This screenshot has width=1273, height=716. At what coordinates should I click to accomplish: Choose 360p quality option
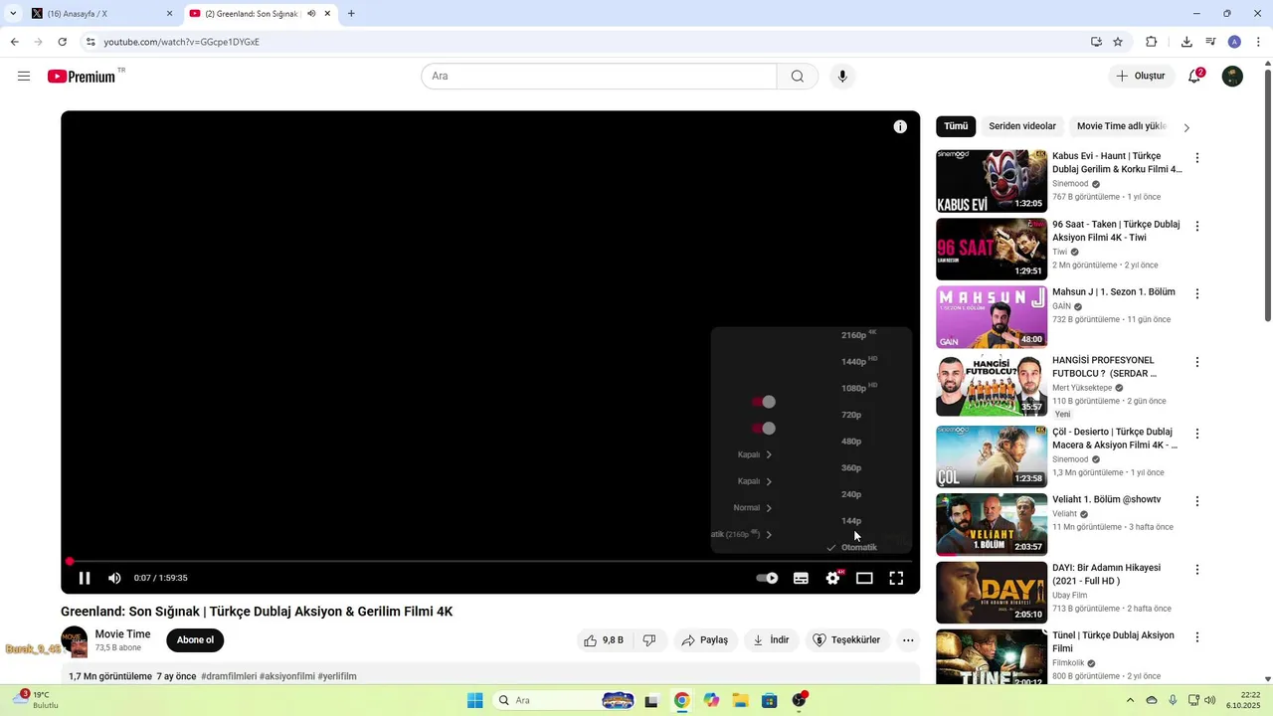click(x=851, y=467)
